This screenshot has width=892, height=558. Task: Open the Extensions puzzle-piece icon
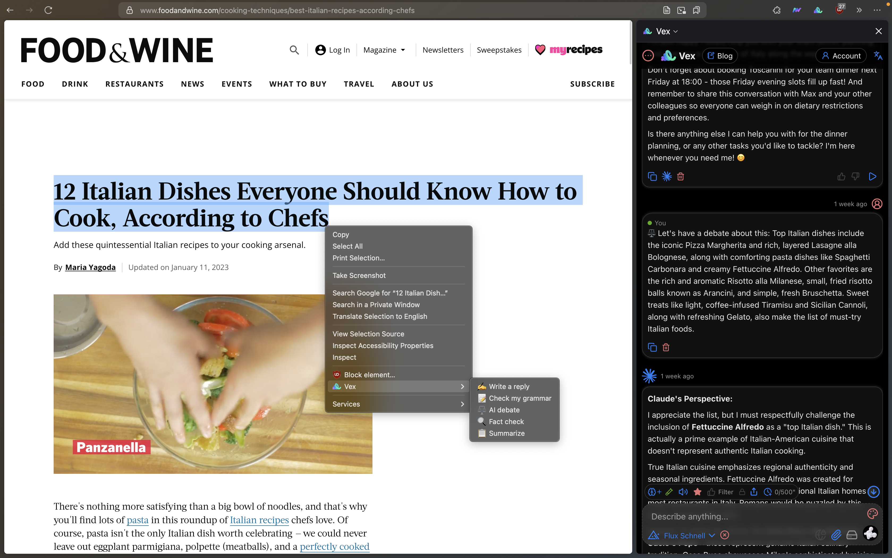point(776,10)
